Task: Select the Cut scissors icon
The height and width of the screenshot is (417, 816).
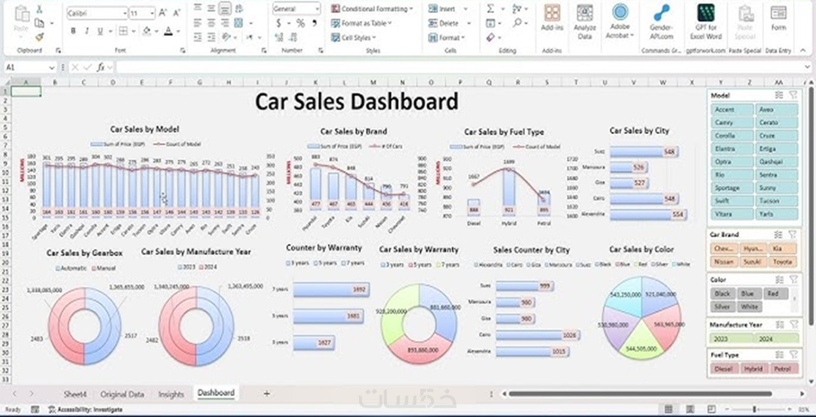Action: (39, 9)
